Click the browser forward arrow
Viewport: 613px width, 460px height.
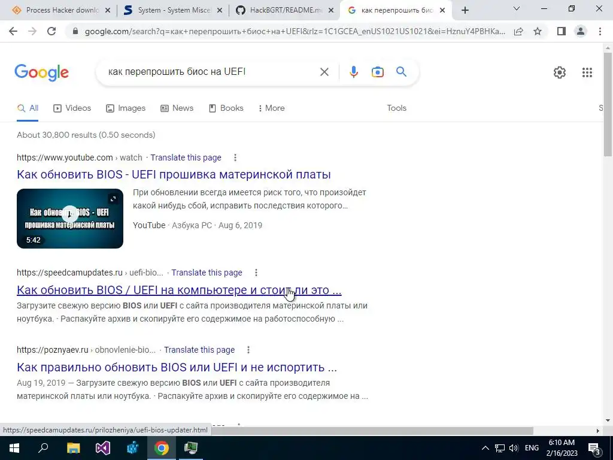tap(32, 31)
